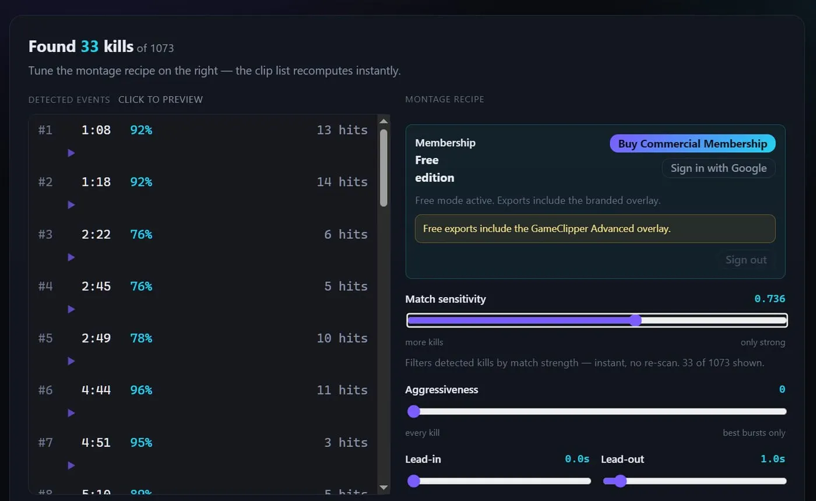The image size is (816, 501).
Task: Click the Lead-in value 0.0s
Action: (577, 459)
